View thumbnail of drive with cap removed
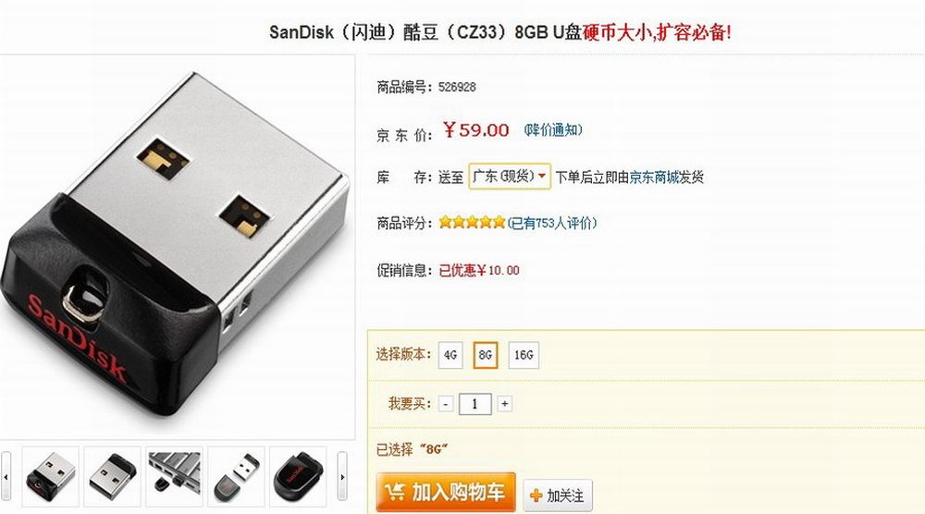Screen dimensions: 925x514 click(236, 476)
